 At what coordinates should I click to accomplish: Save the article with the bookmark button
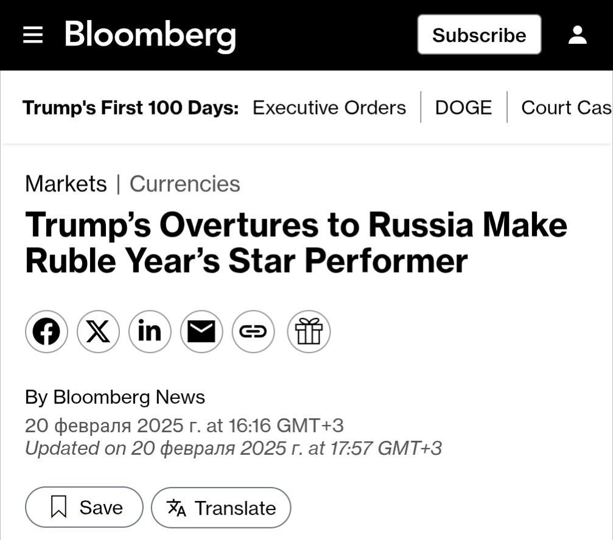[84, 507]
